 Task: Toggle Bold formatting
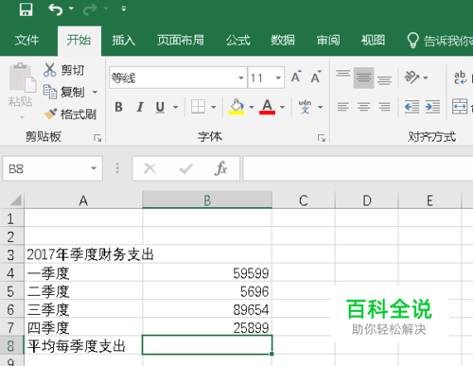[119, 107]
